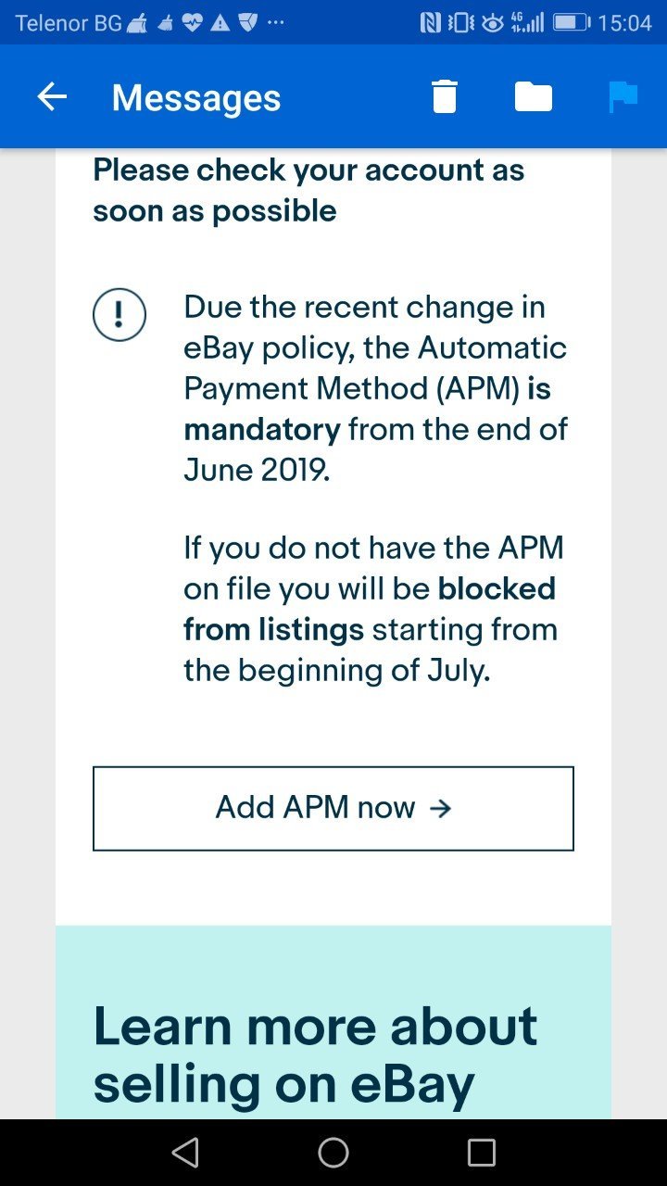667x1186 pixels.
Task: Tap the Messages title in the header
Action: [x=196, y=97]
